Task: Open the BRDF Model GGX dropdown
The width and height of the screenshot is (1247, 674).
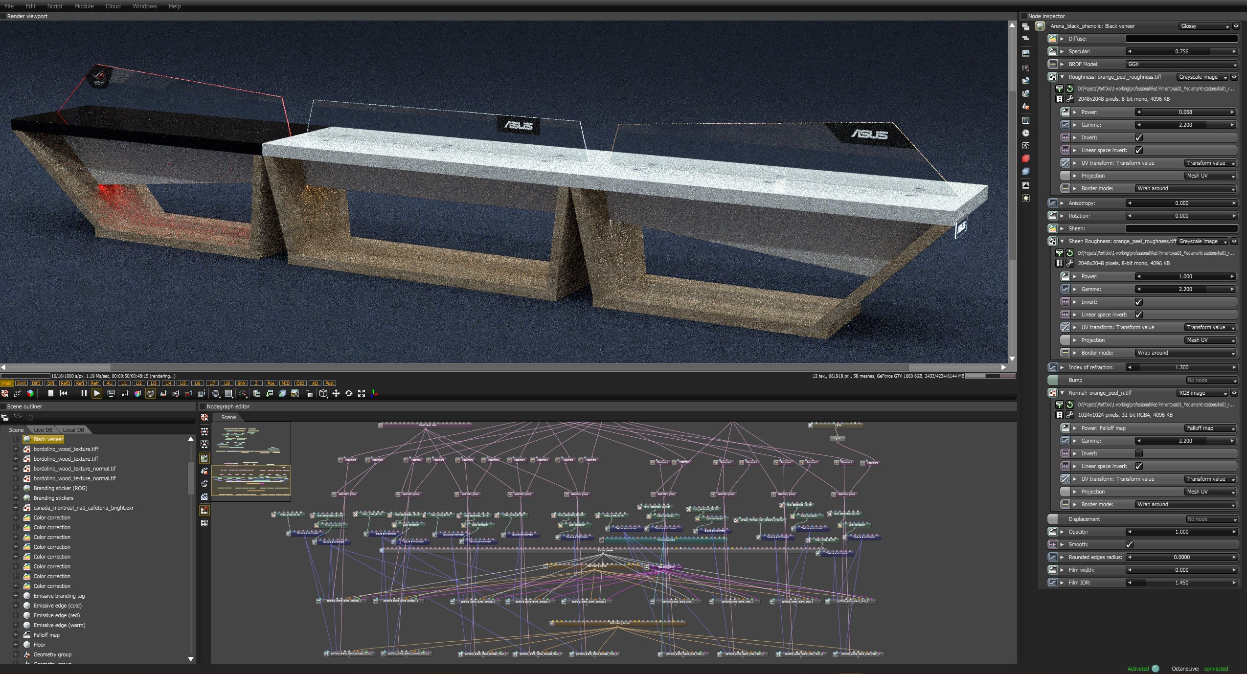Action: tap(1181, 64)
